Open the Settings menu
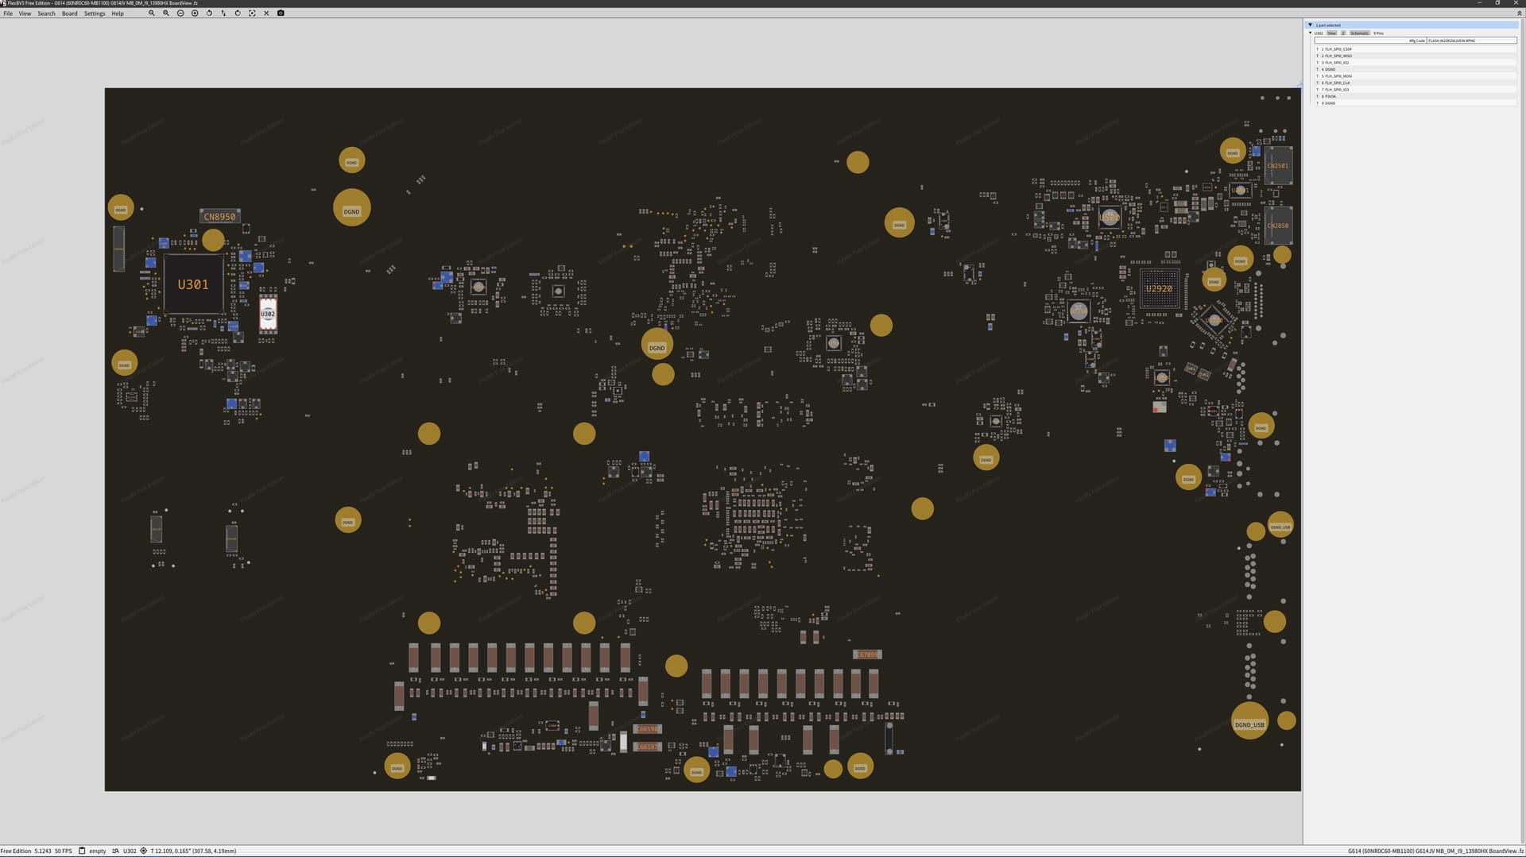The image size is (1526, 857). [x=95, y=14]
